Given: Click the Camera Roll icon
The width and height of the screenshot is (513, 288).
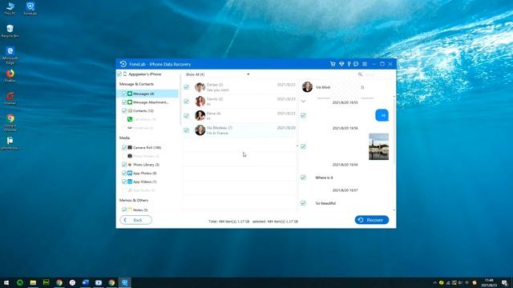Looking at the screenshot, I should 130,147.
